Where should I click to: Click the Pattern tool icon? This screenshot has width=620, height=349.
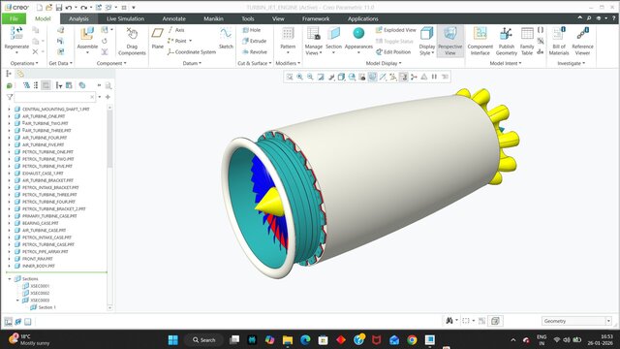(288, 34)
